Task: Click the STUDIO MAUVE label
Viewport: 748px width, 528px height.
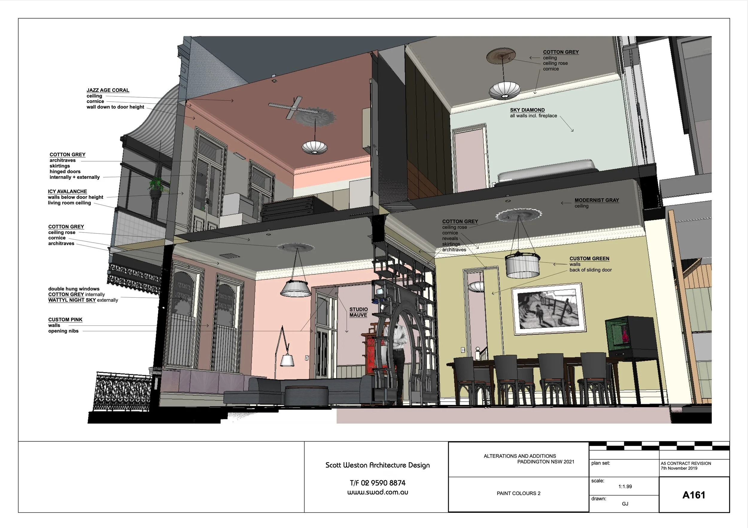Action: (358, 312)
